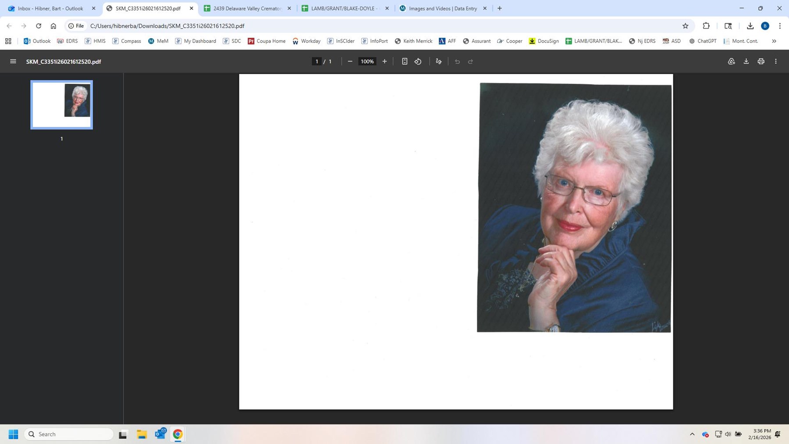Open the ChatGPT bookmark

tap(703, 41)
